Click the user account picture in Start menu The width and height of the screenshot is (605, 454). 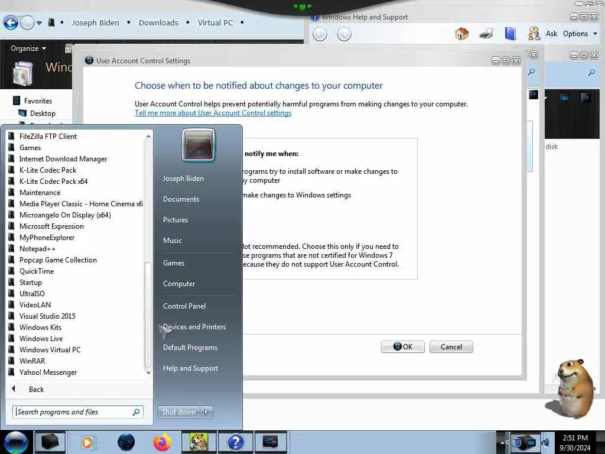pyautogui.click(x=198, y=145)
